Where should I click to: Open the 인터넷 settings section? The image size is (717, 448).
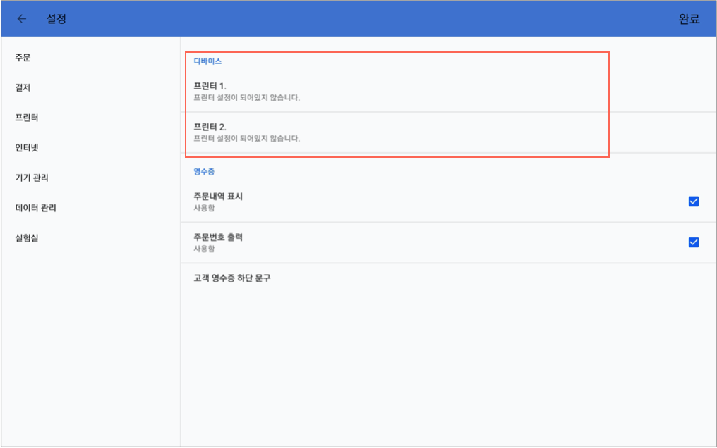27,148
